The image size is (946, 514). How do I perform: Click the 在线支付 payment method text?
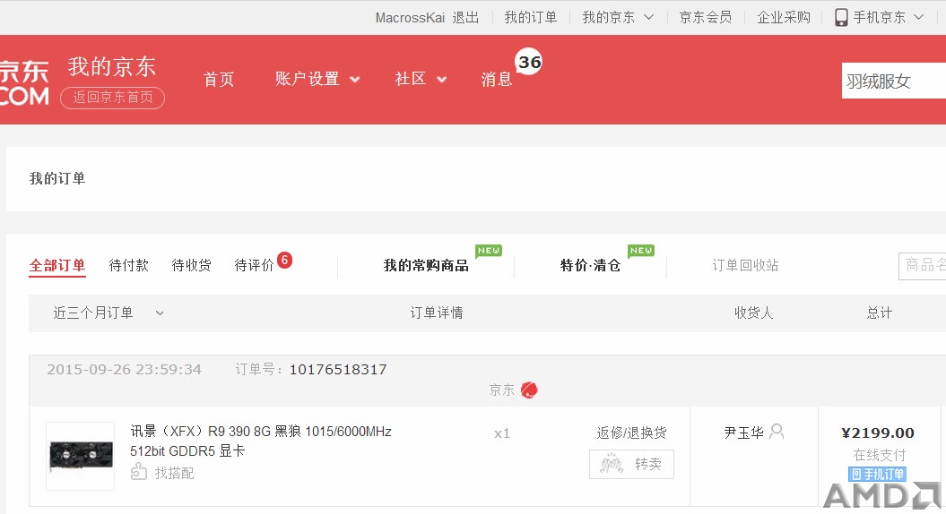point(879,454)
